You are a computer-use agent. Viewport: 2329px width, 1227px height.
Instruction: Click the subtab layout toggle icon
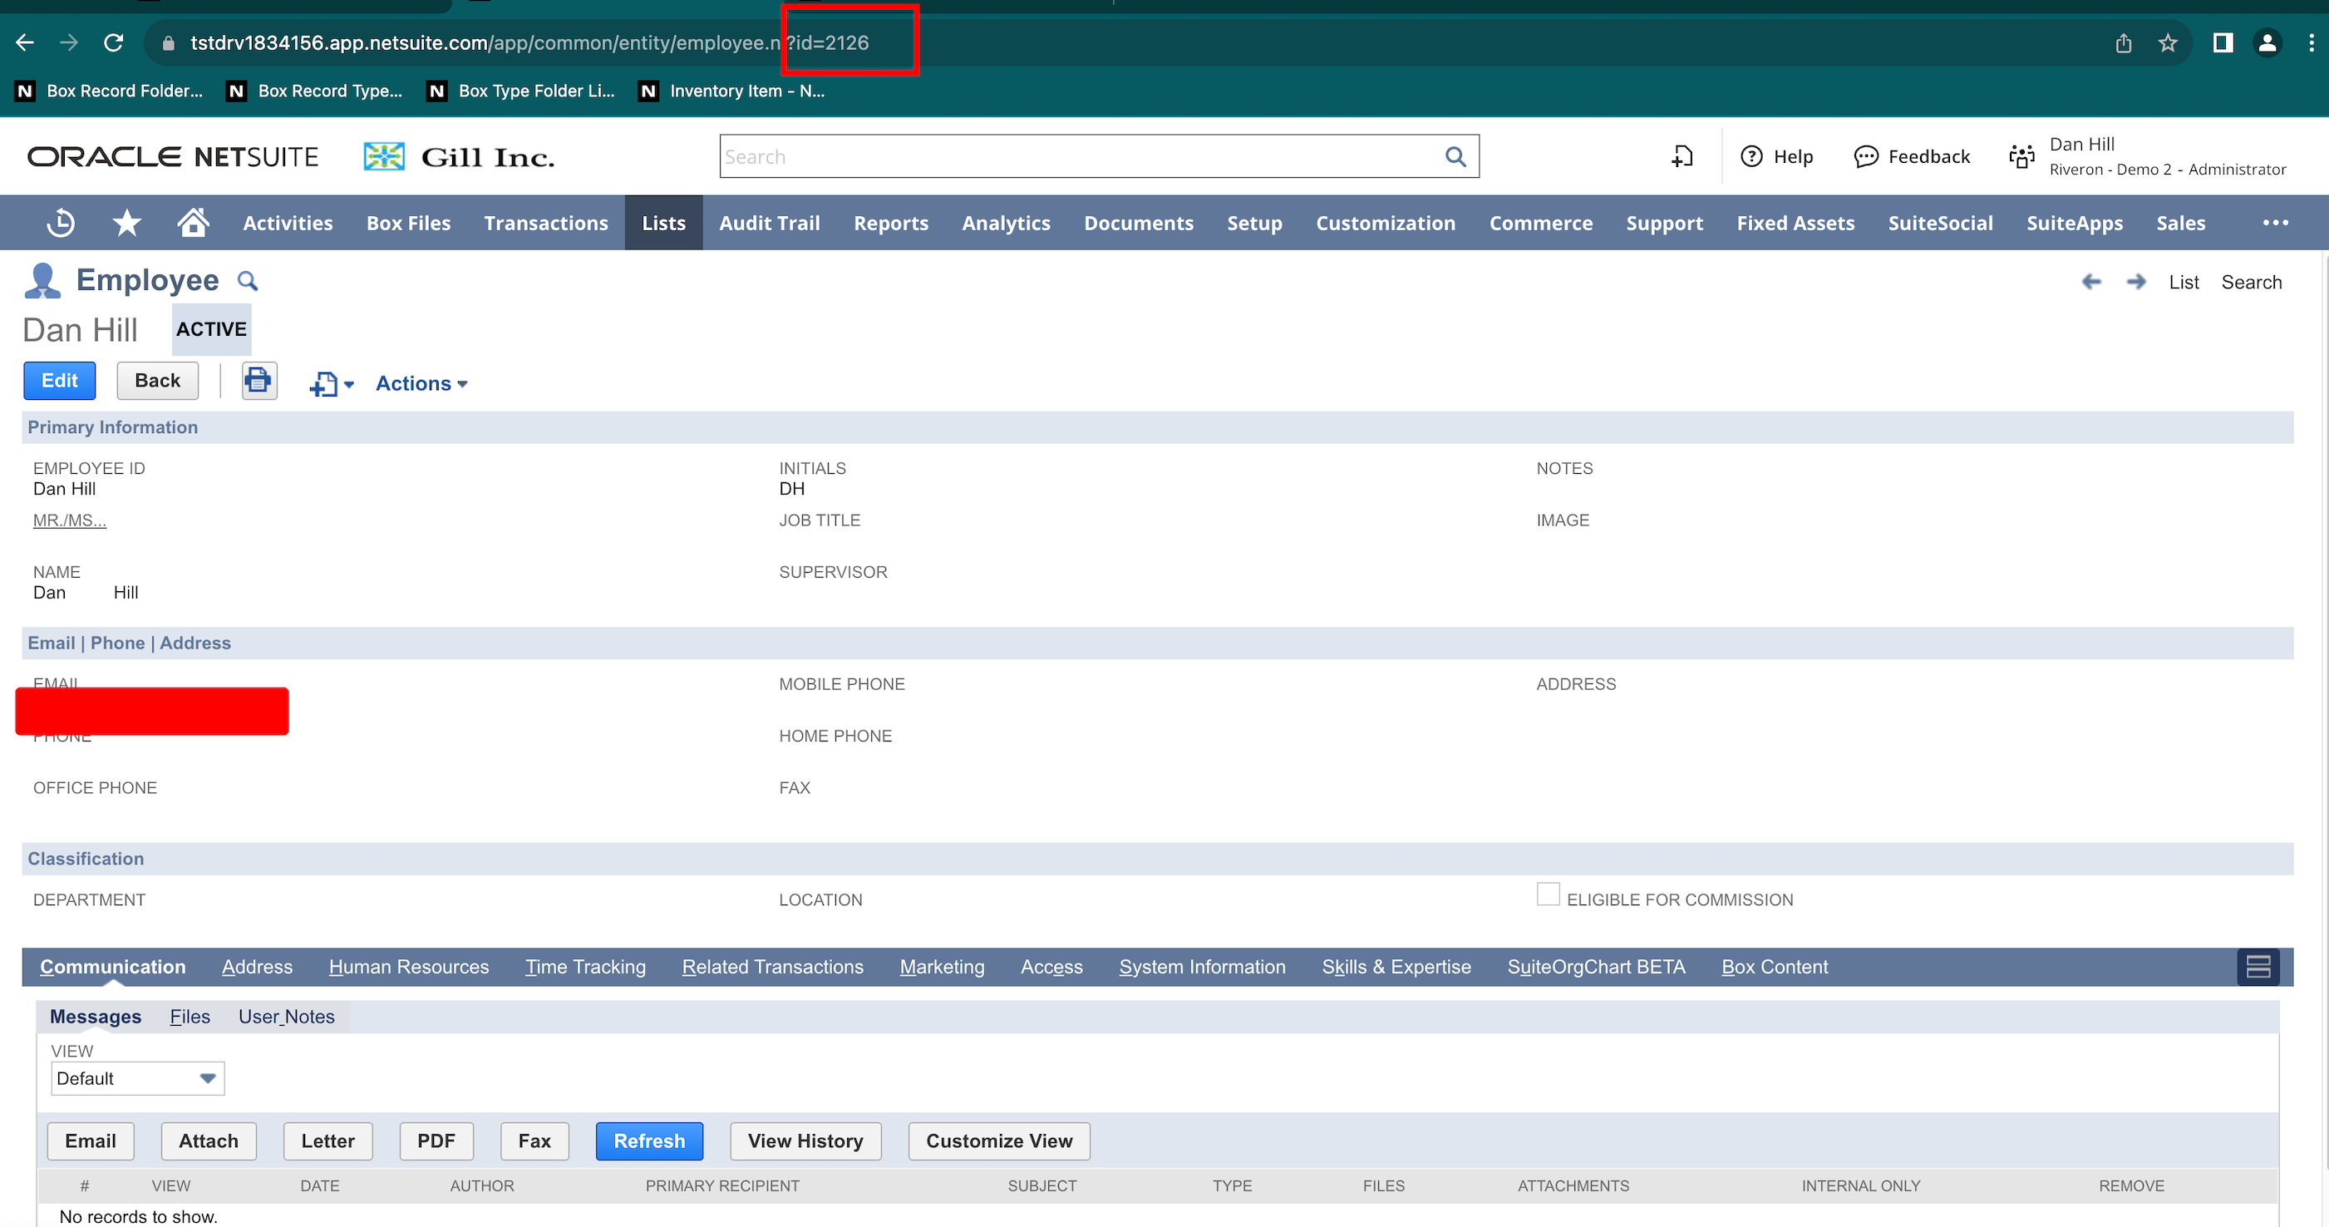pyautogui.click(x=2258, y=967)
